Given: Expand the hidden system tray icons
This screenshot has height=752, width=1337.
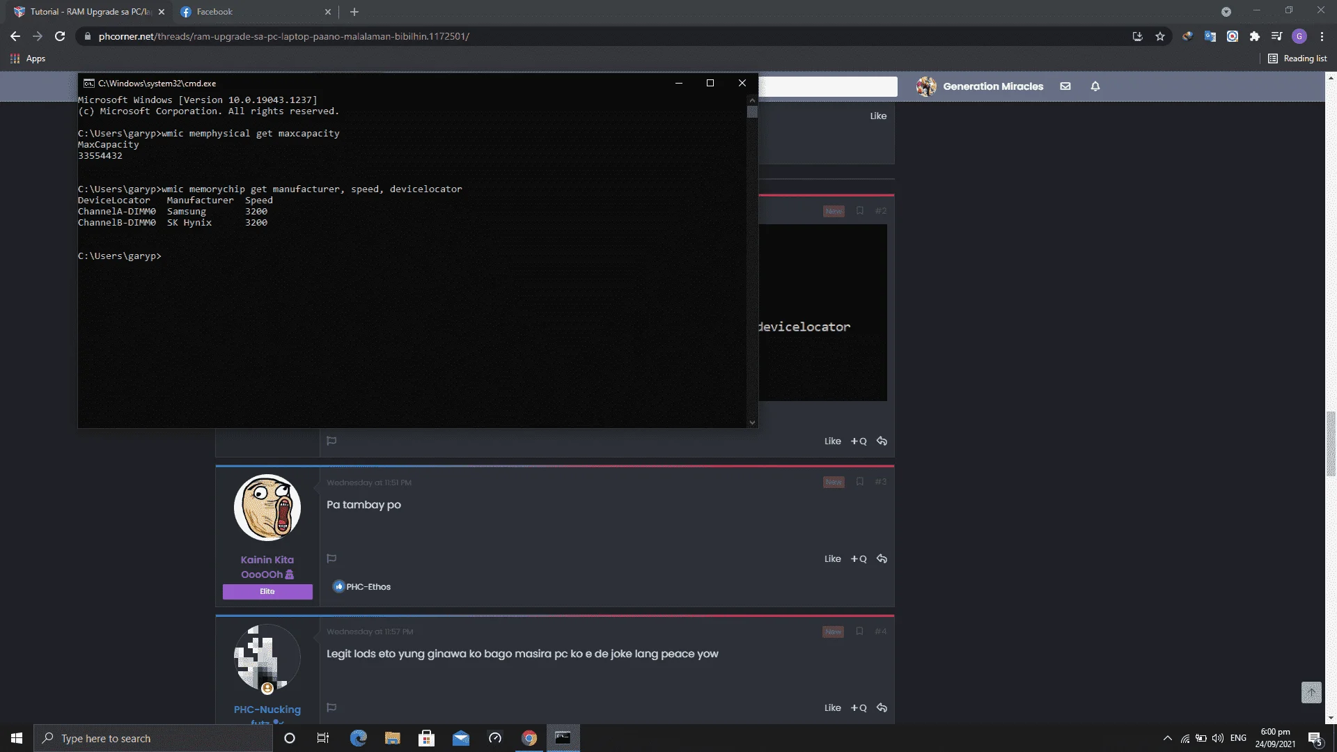Looking at the screenshot, I should pyautogui.click(x=1168, y=738).
